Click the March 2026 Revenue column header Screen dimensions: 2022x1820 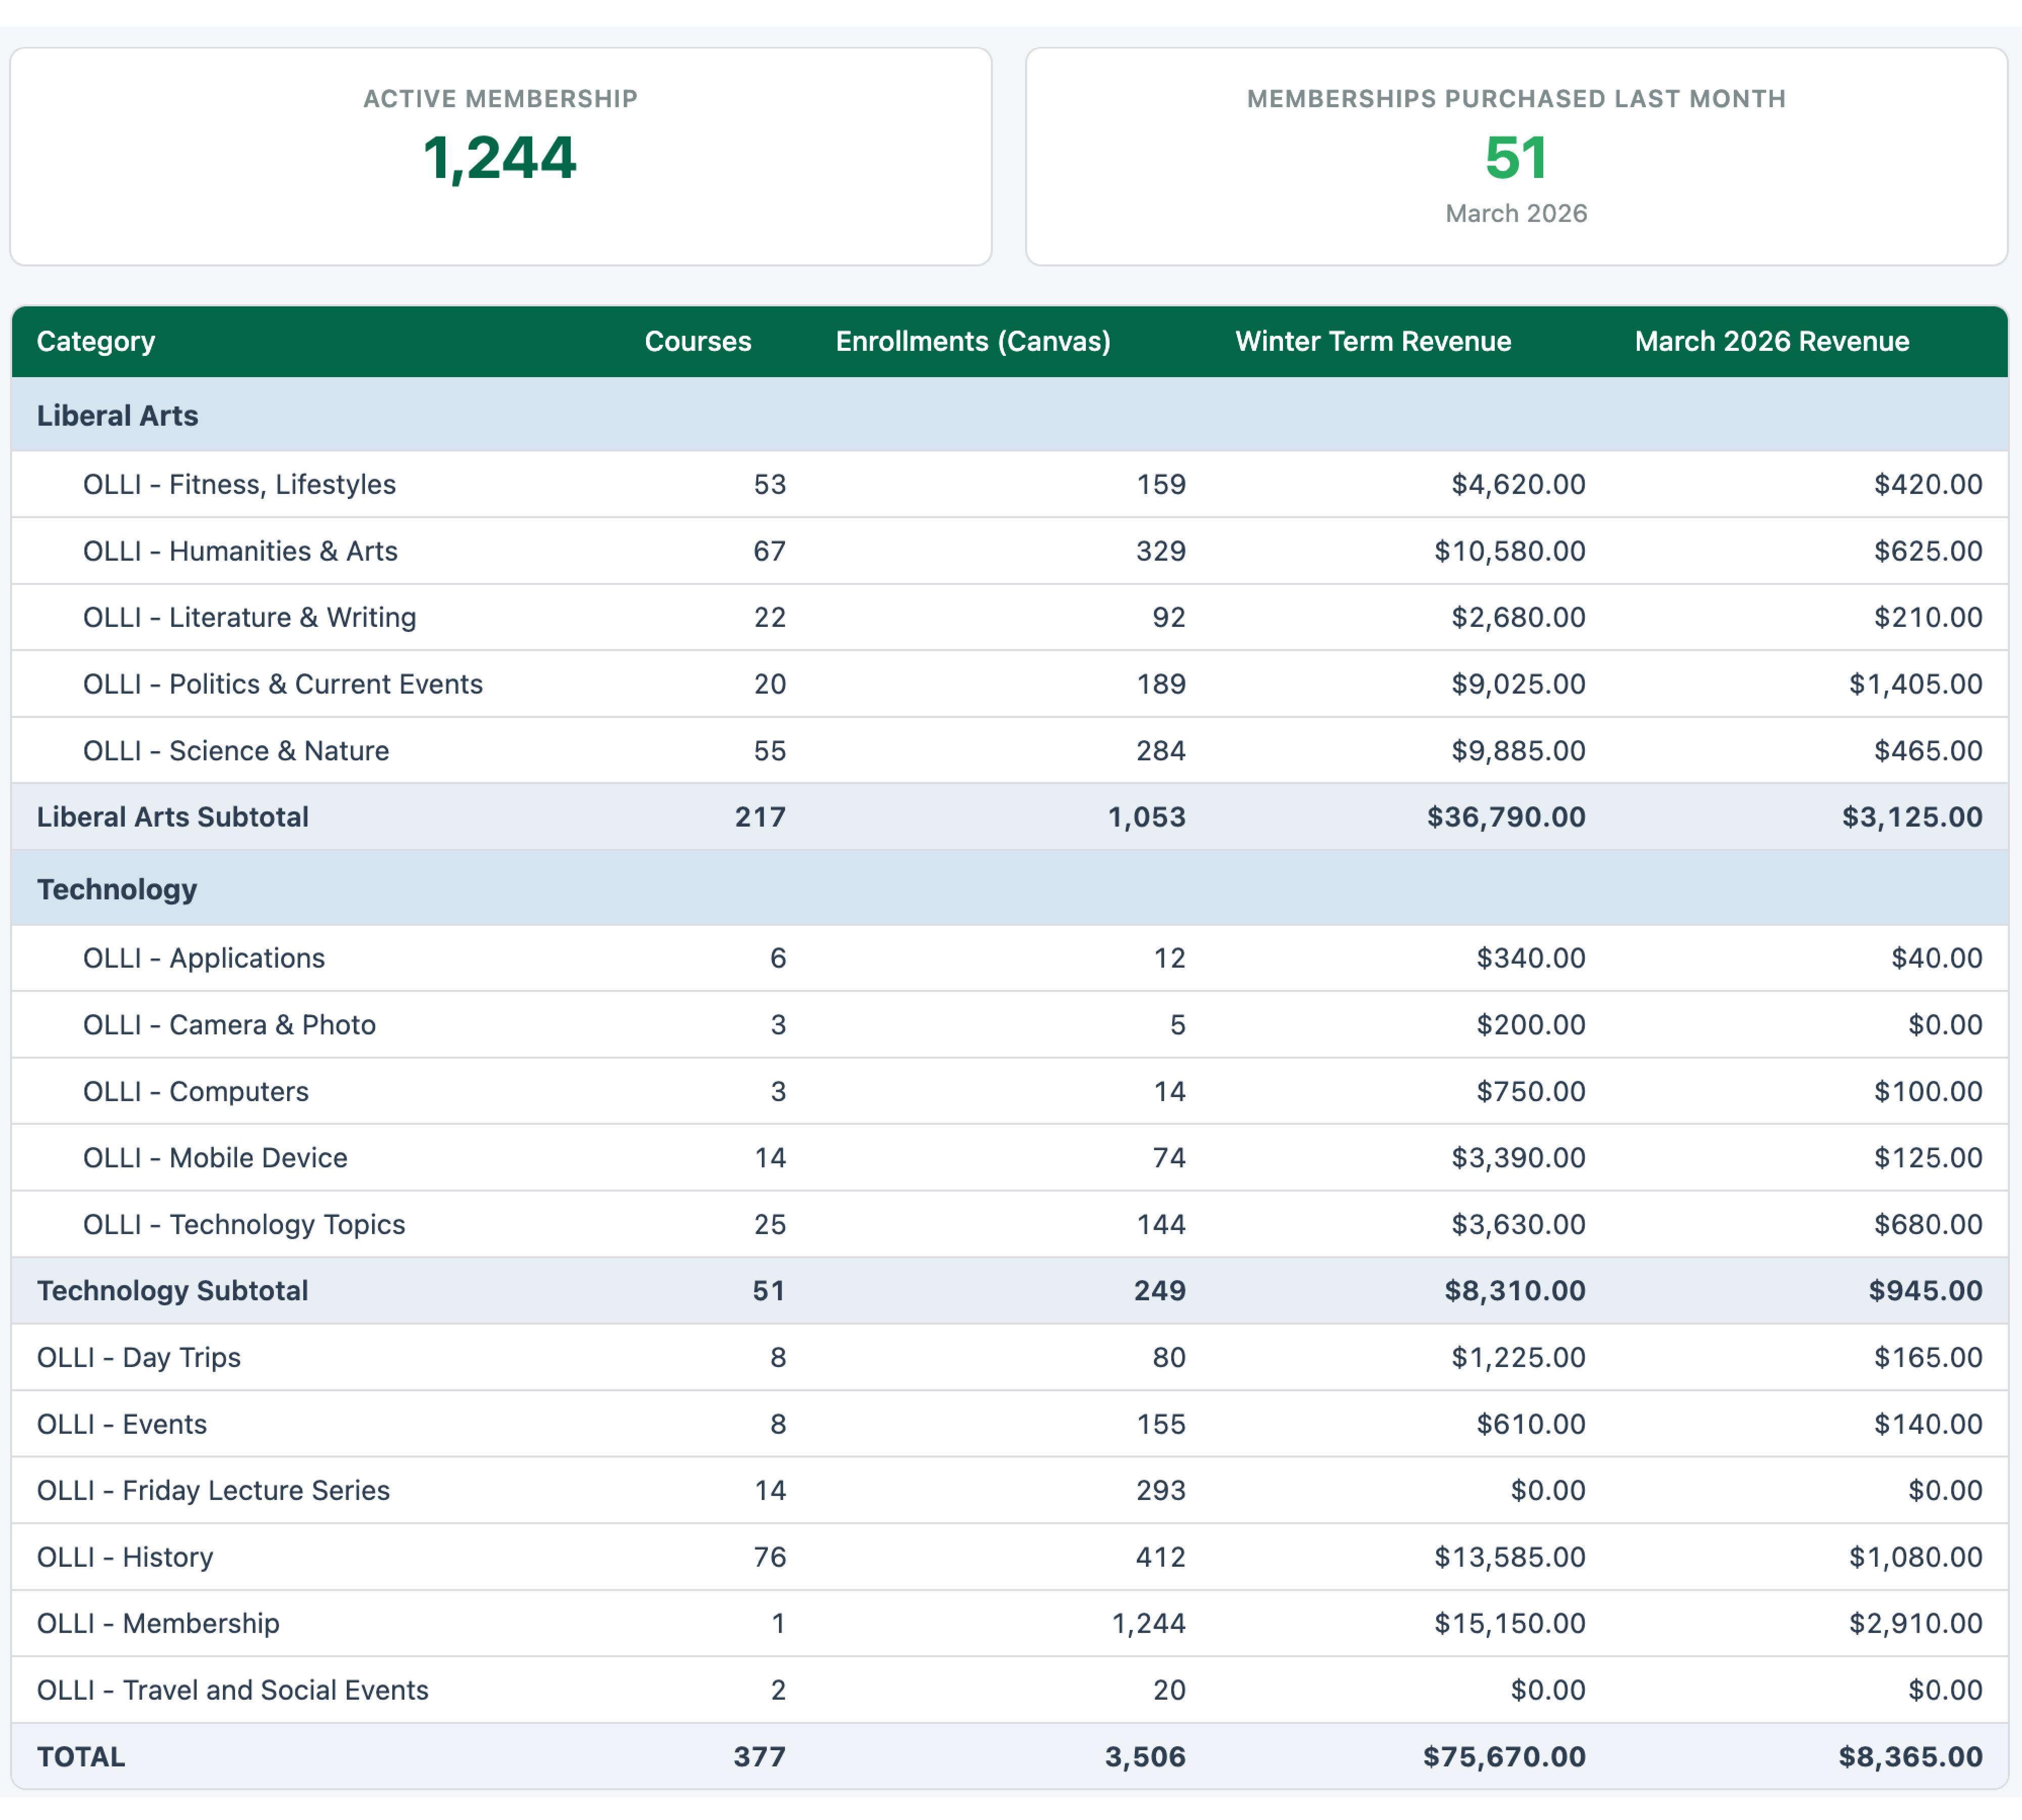pos(1771,341)
